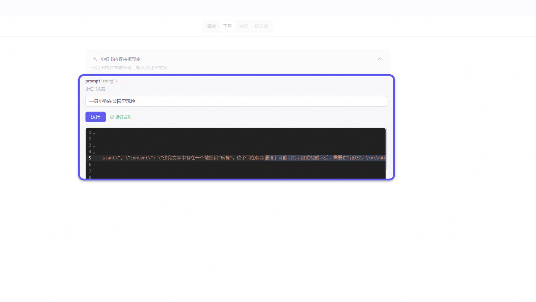
Task: Select the prompt input containing 一只小狗在公园里玩栓
Action: click(236, 101)
